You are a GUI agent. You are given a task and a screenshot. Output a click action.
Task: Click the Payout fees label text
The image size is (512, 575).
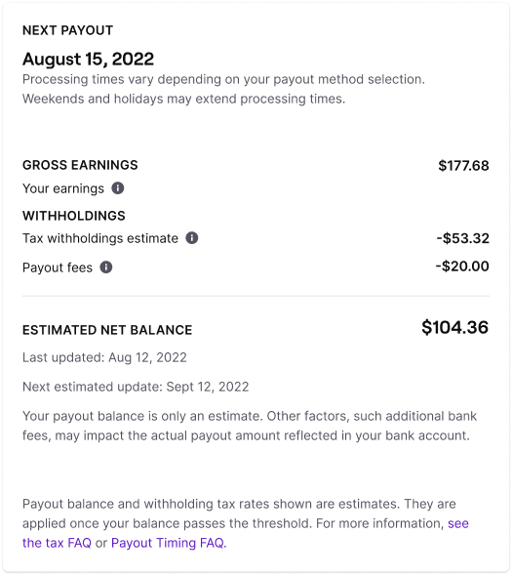(58, 267)
